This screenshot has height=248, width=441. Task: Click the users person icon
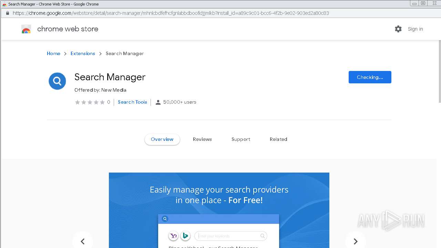click(158, 102)
